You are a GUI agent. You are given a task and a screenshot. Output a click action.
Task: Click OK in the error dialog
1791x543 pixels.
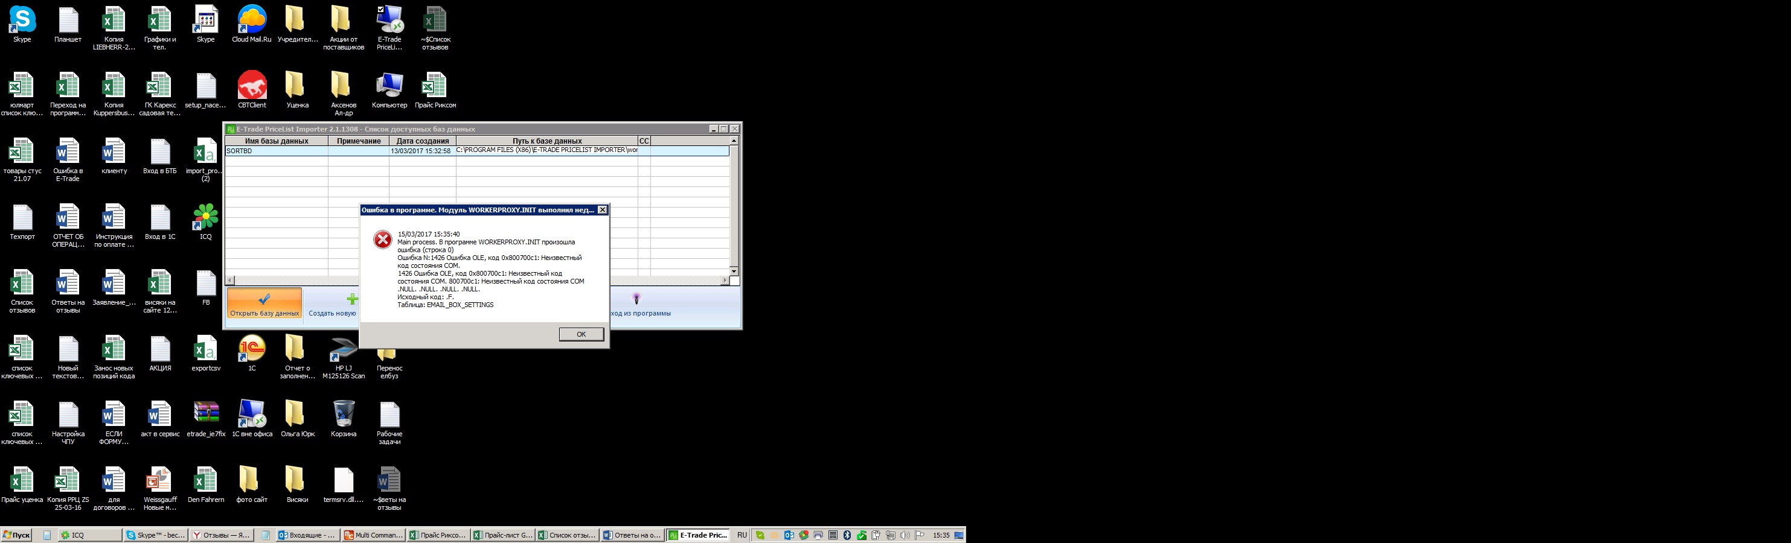[x=582, y=334]
